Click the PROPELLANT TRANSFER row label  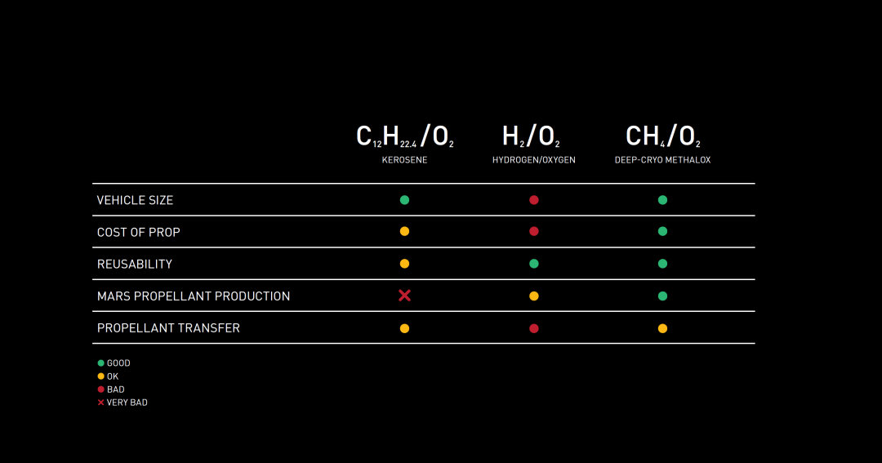click(168, 328)
